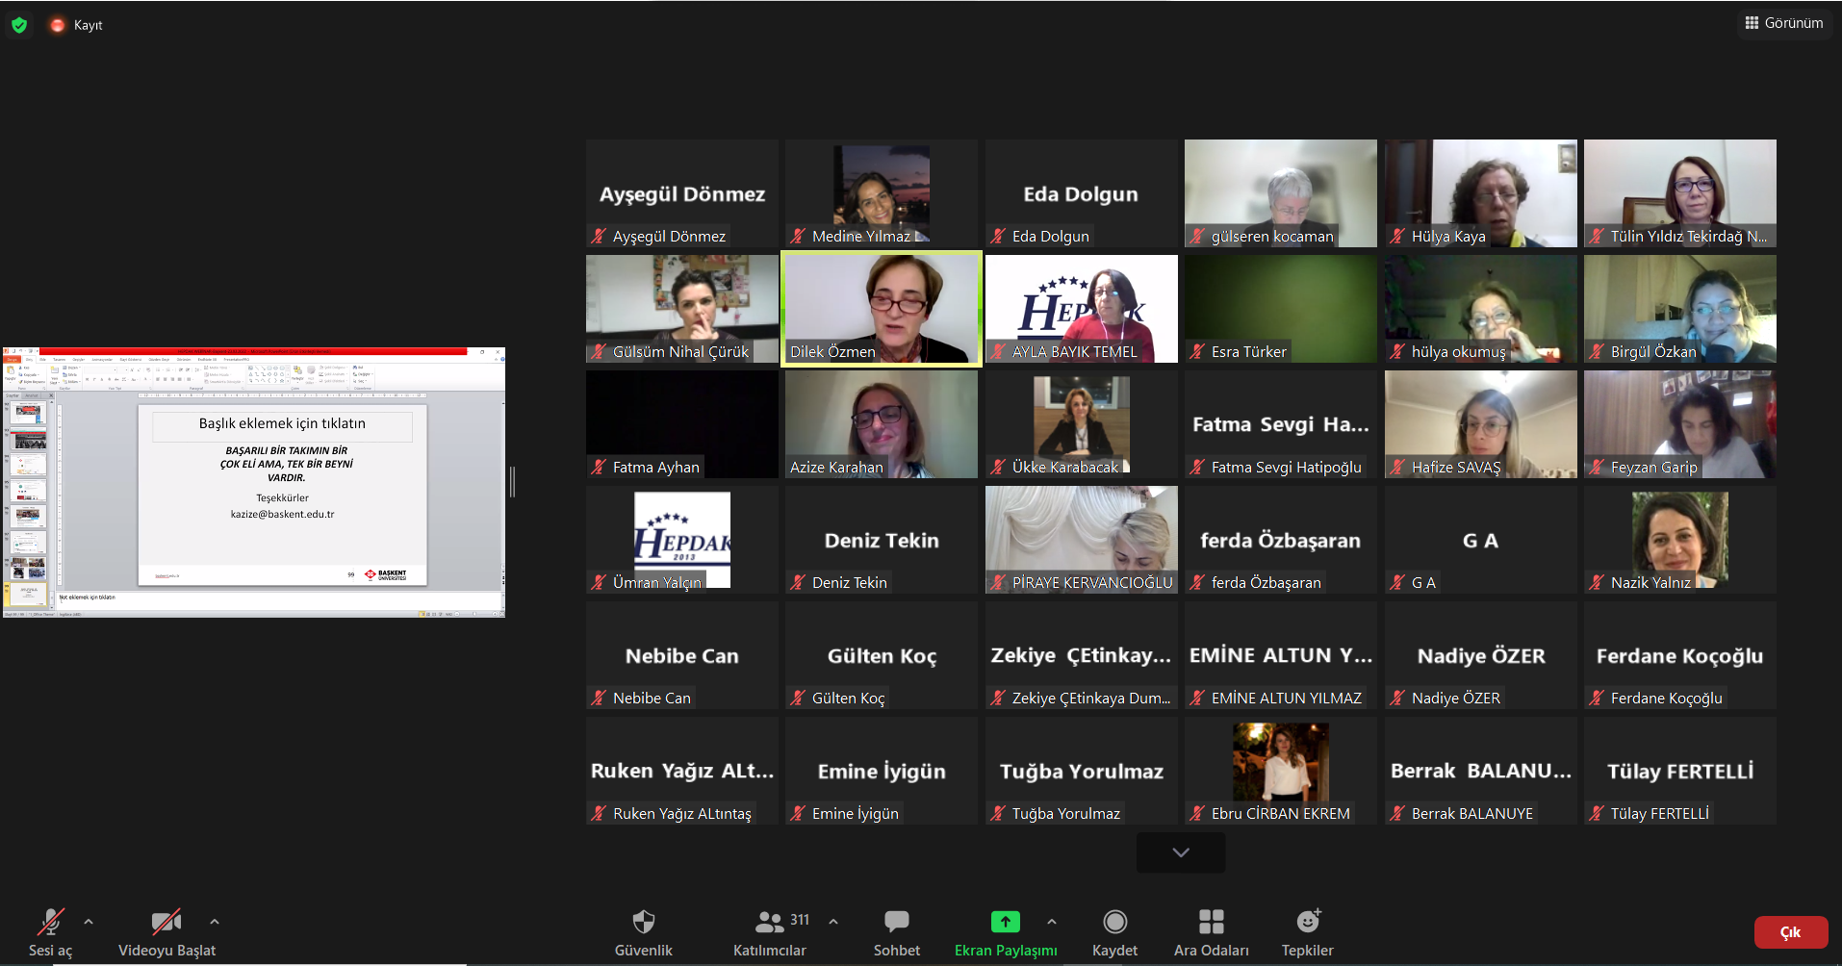Click the Kayıt recording indicator
The image size is (1842, 966).
click(77, 25)
